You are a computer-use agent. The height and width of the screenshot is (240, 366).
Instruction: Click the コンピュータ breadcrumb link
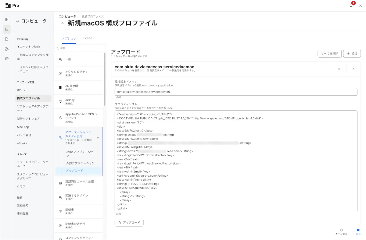(x=67, y=16)
